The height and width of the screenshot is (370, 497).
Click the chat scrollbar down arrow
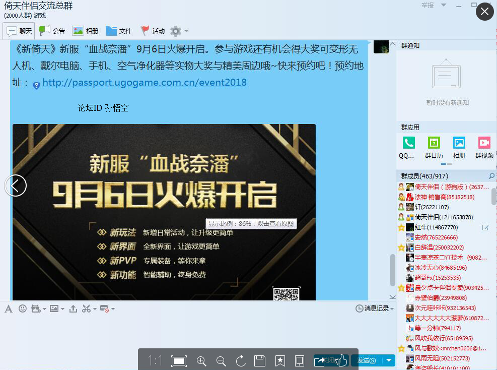pos(393,297)
